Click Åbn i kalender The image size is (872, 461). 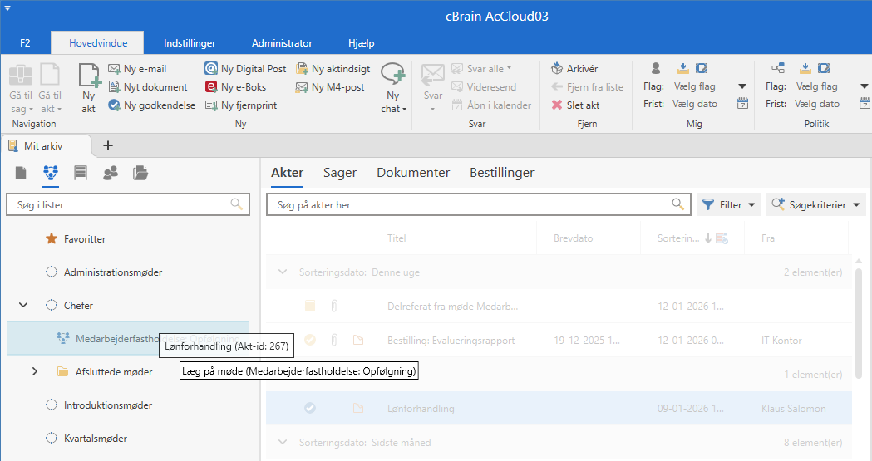point(491,105)
